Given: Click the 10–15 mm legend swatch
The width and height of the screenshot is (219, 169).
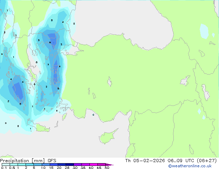Looking at the screenshot, I should pyautogui.click(x=46, y=165).
